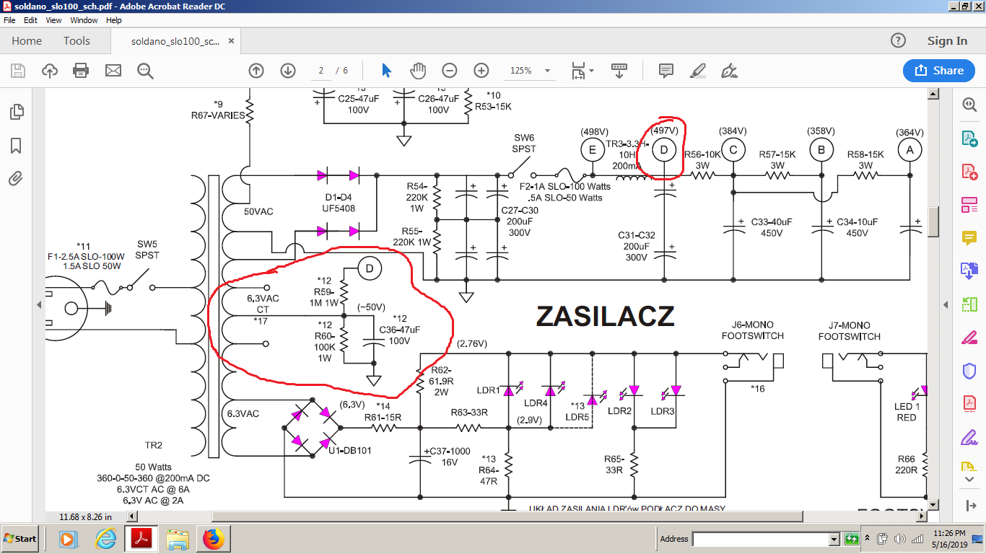Click the fit page scrolling icon
Screen dimensions: 986x554
coord(579,71)
